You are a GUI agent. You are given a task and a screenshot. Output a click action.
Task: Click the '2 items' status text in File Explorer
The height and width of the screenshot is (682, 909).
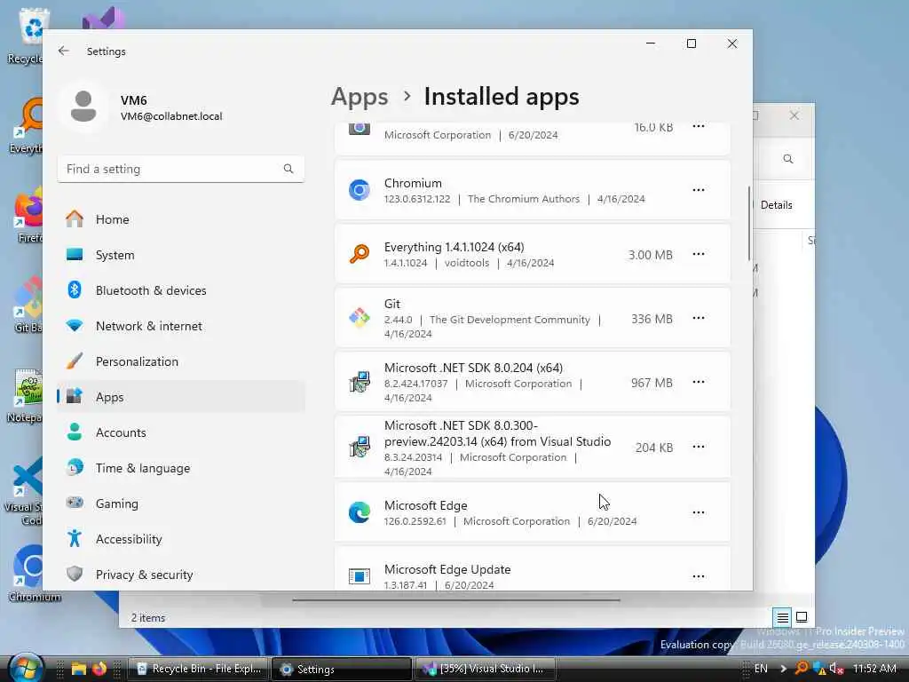pyautogui.click(x=148, y=618)
